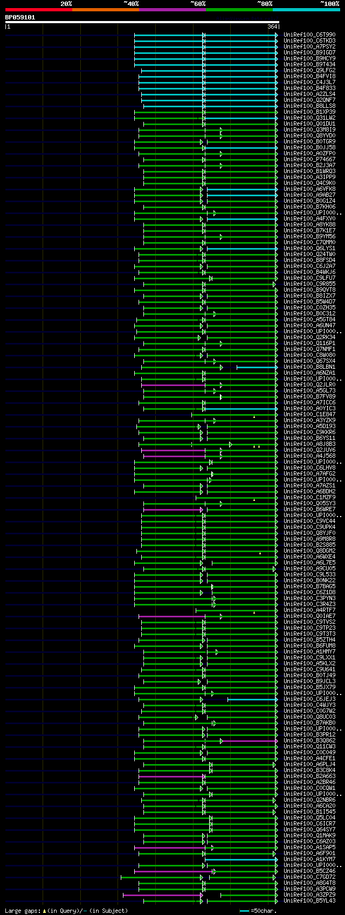Select hit label UniRef100_Q7NMF1
Viewport: 345px width, 915px height.
point(309,349)
